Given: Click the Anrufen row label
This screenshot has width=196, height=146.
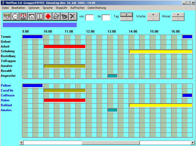Looking at the screenshot, I should pos(6,66).
